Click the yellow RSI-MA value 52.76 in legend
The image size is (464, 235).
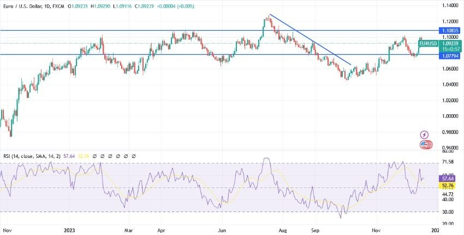pyautogui.click(x=84, y=156)
